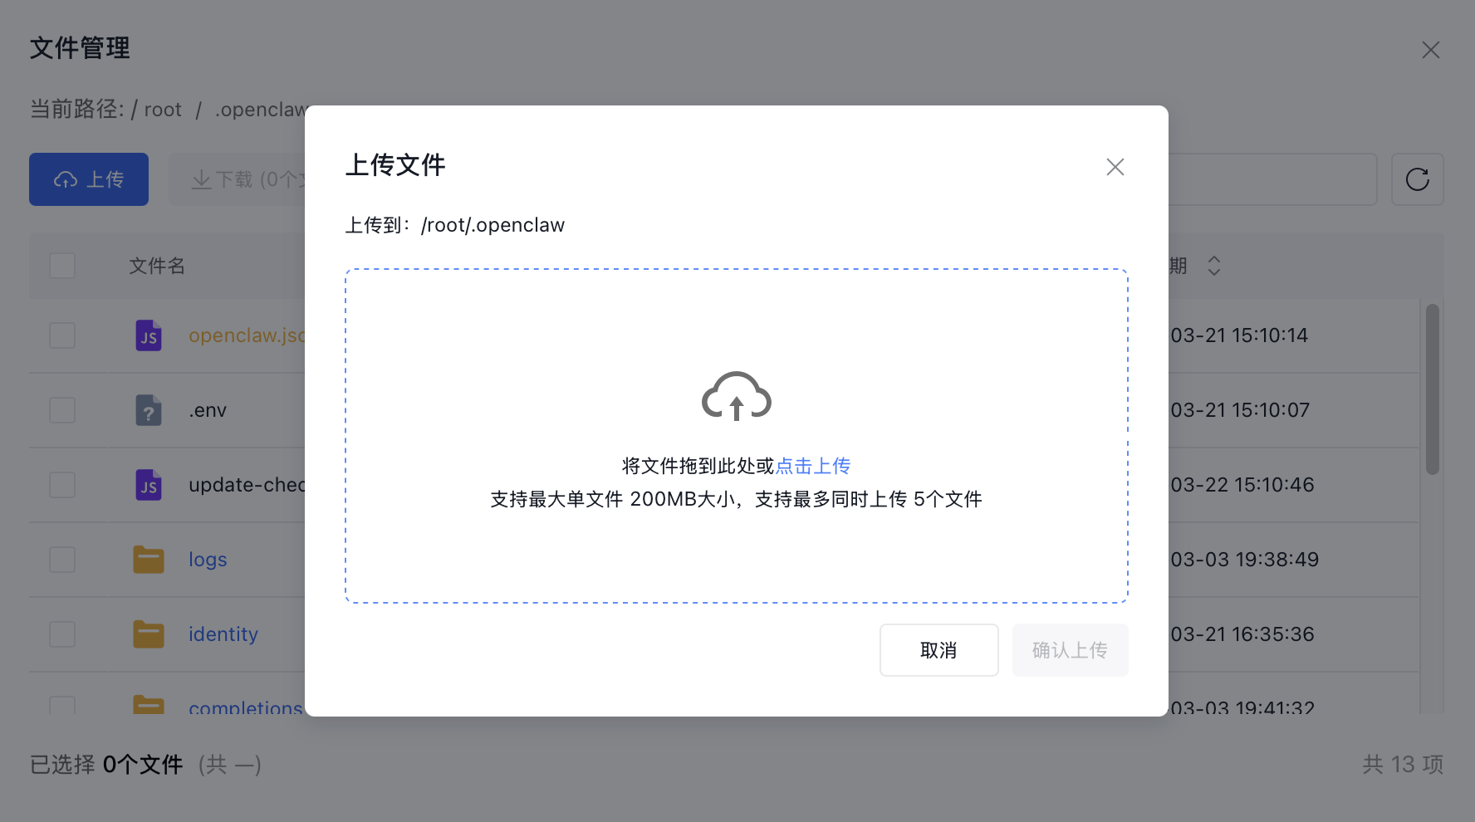Viewport: 1475px width, 822px height.
Task: Close the upload file dialog
Action: pos(1115,167)
